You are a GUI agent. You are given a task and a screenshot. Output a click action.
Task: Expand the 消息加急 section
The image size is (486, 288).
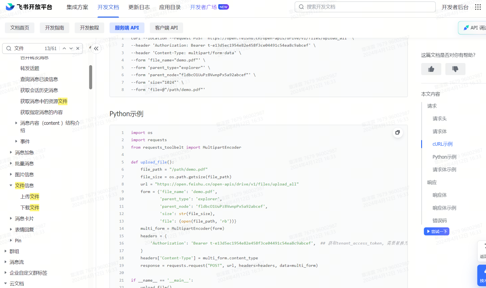tap(11, 152)
